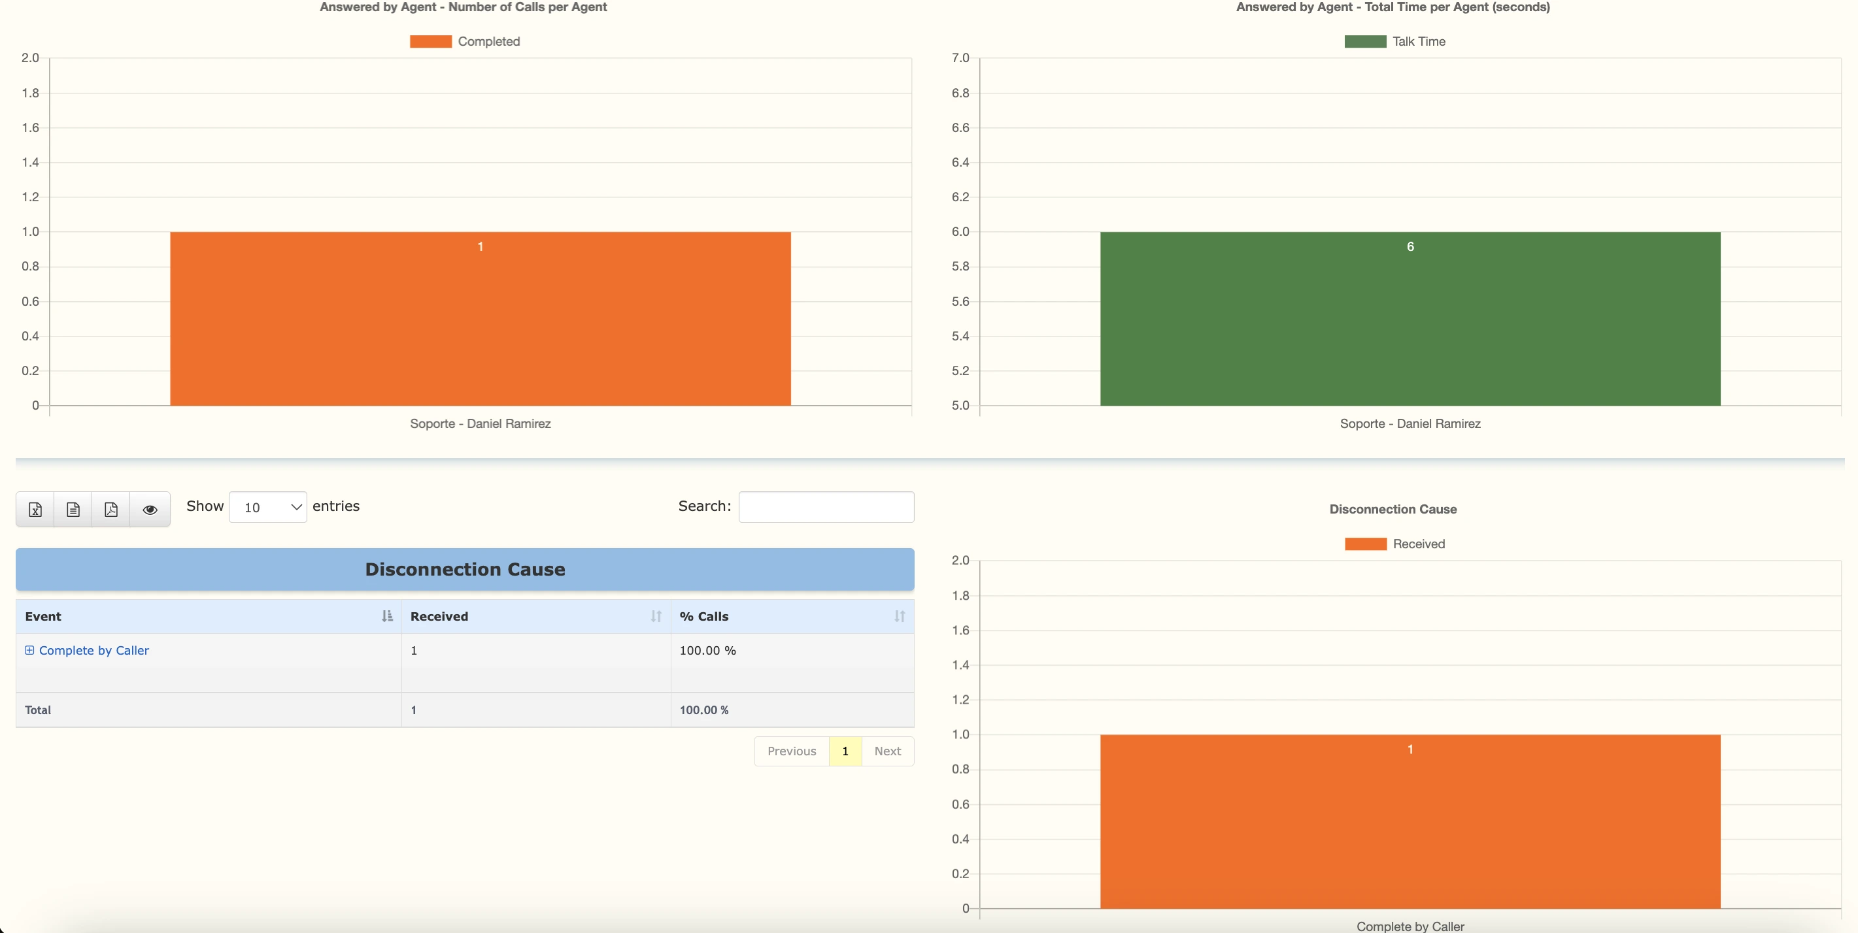The height and width of the screenshot is (933, 1858).
Task: Click the Previous pagination button
Action: click(791, 751)
